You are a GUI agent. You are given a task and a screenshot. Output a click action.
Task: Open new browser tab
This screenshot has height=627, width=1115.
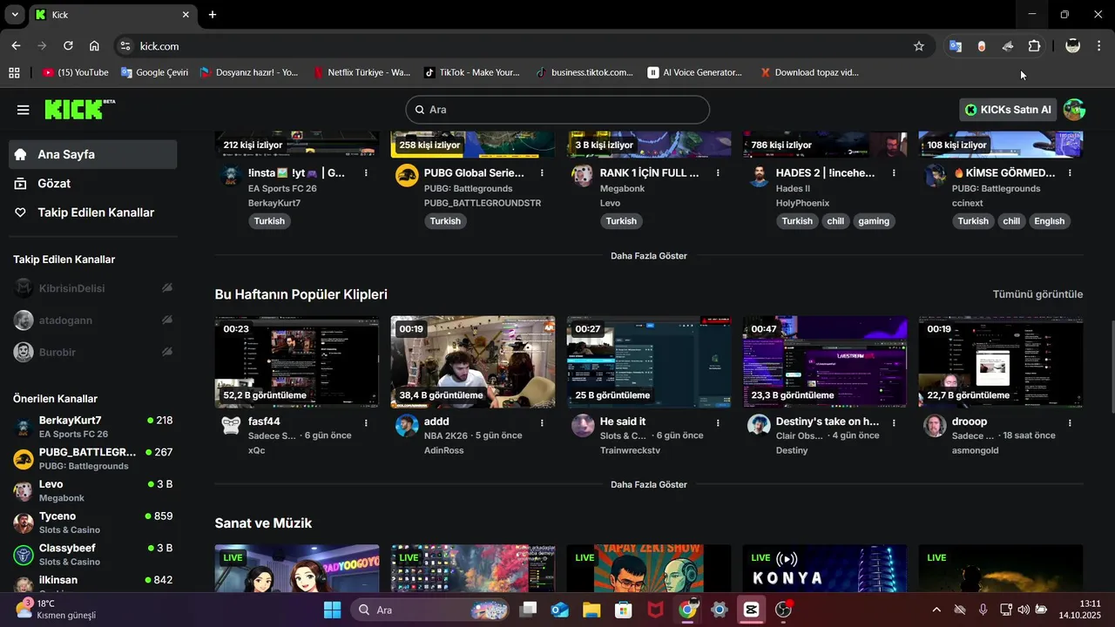point(213,15)
